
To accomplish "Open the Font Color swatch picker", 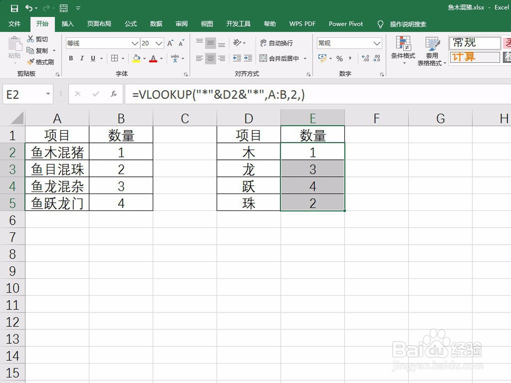I will point(154,59).
